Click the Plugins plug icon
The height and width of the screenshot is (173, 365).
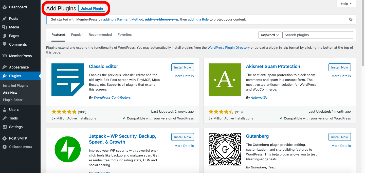pos(5,76)
